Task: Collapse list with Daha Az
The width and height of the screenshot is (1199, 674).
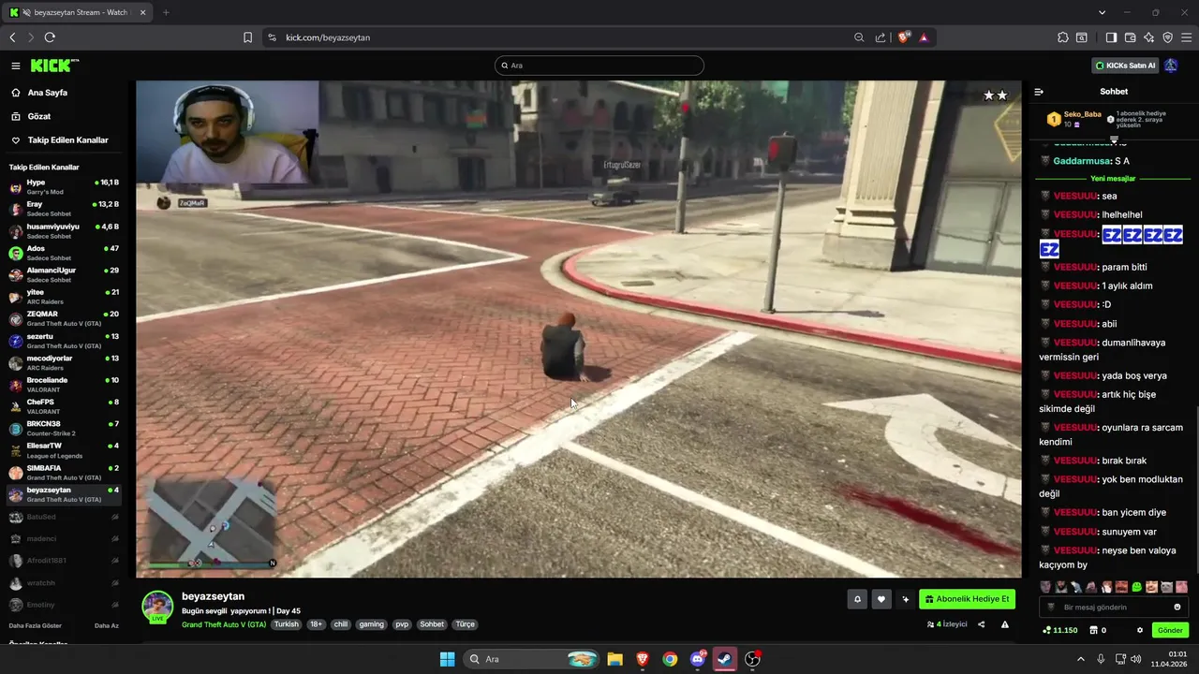Action: (x=107, y=625)
